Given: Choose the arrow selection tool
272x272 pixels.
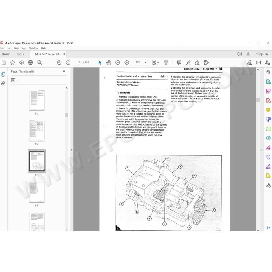Looking at the screenshot, I should click(100, 63).
